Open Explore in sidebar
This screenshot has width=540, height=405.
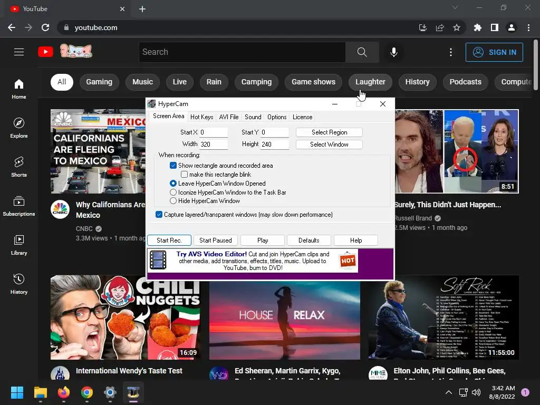tap(19, 128)
